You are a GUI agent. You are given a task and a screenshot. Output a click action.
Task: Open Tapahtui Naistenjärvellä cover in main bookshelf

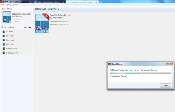42,23
